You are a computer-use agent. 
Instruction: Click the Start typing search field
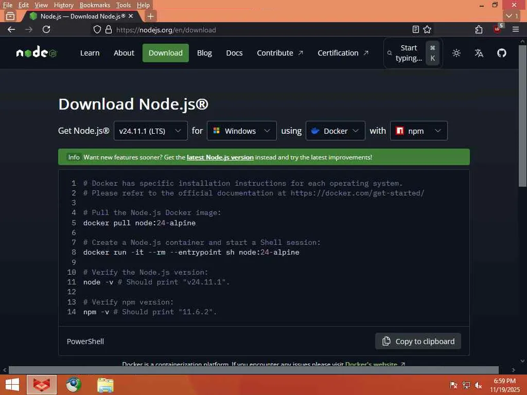point(413,53)
